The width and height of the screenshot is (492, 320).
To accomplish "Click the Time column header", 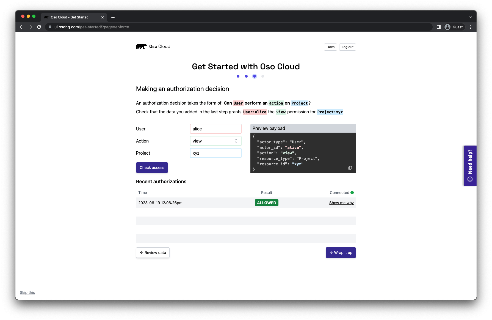I will click(x=143, y=193).
